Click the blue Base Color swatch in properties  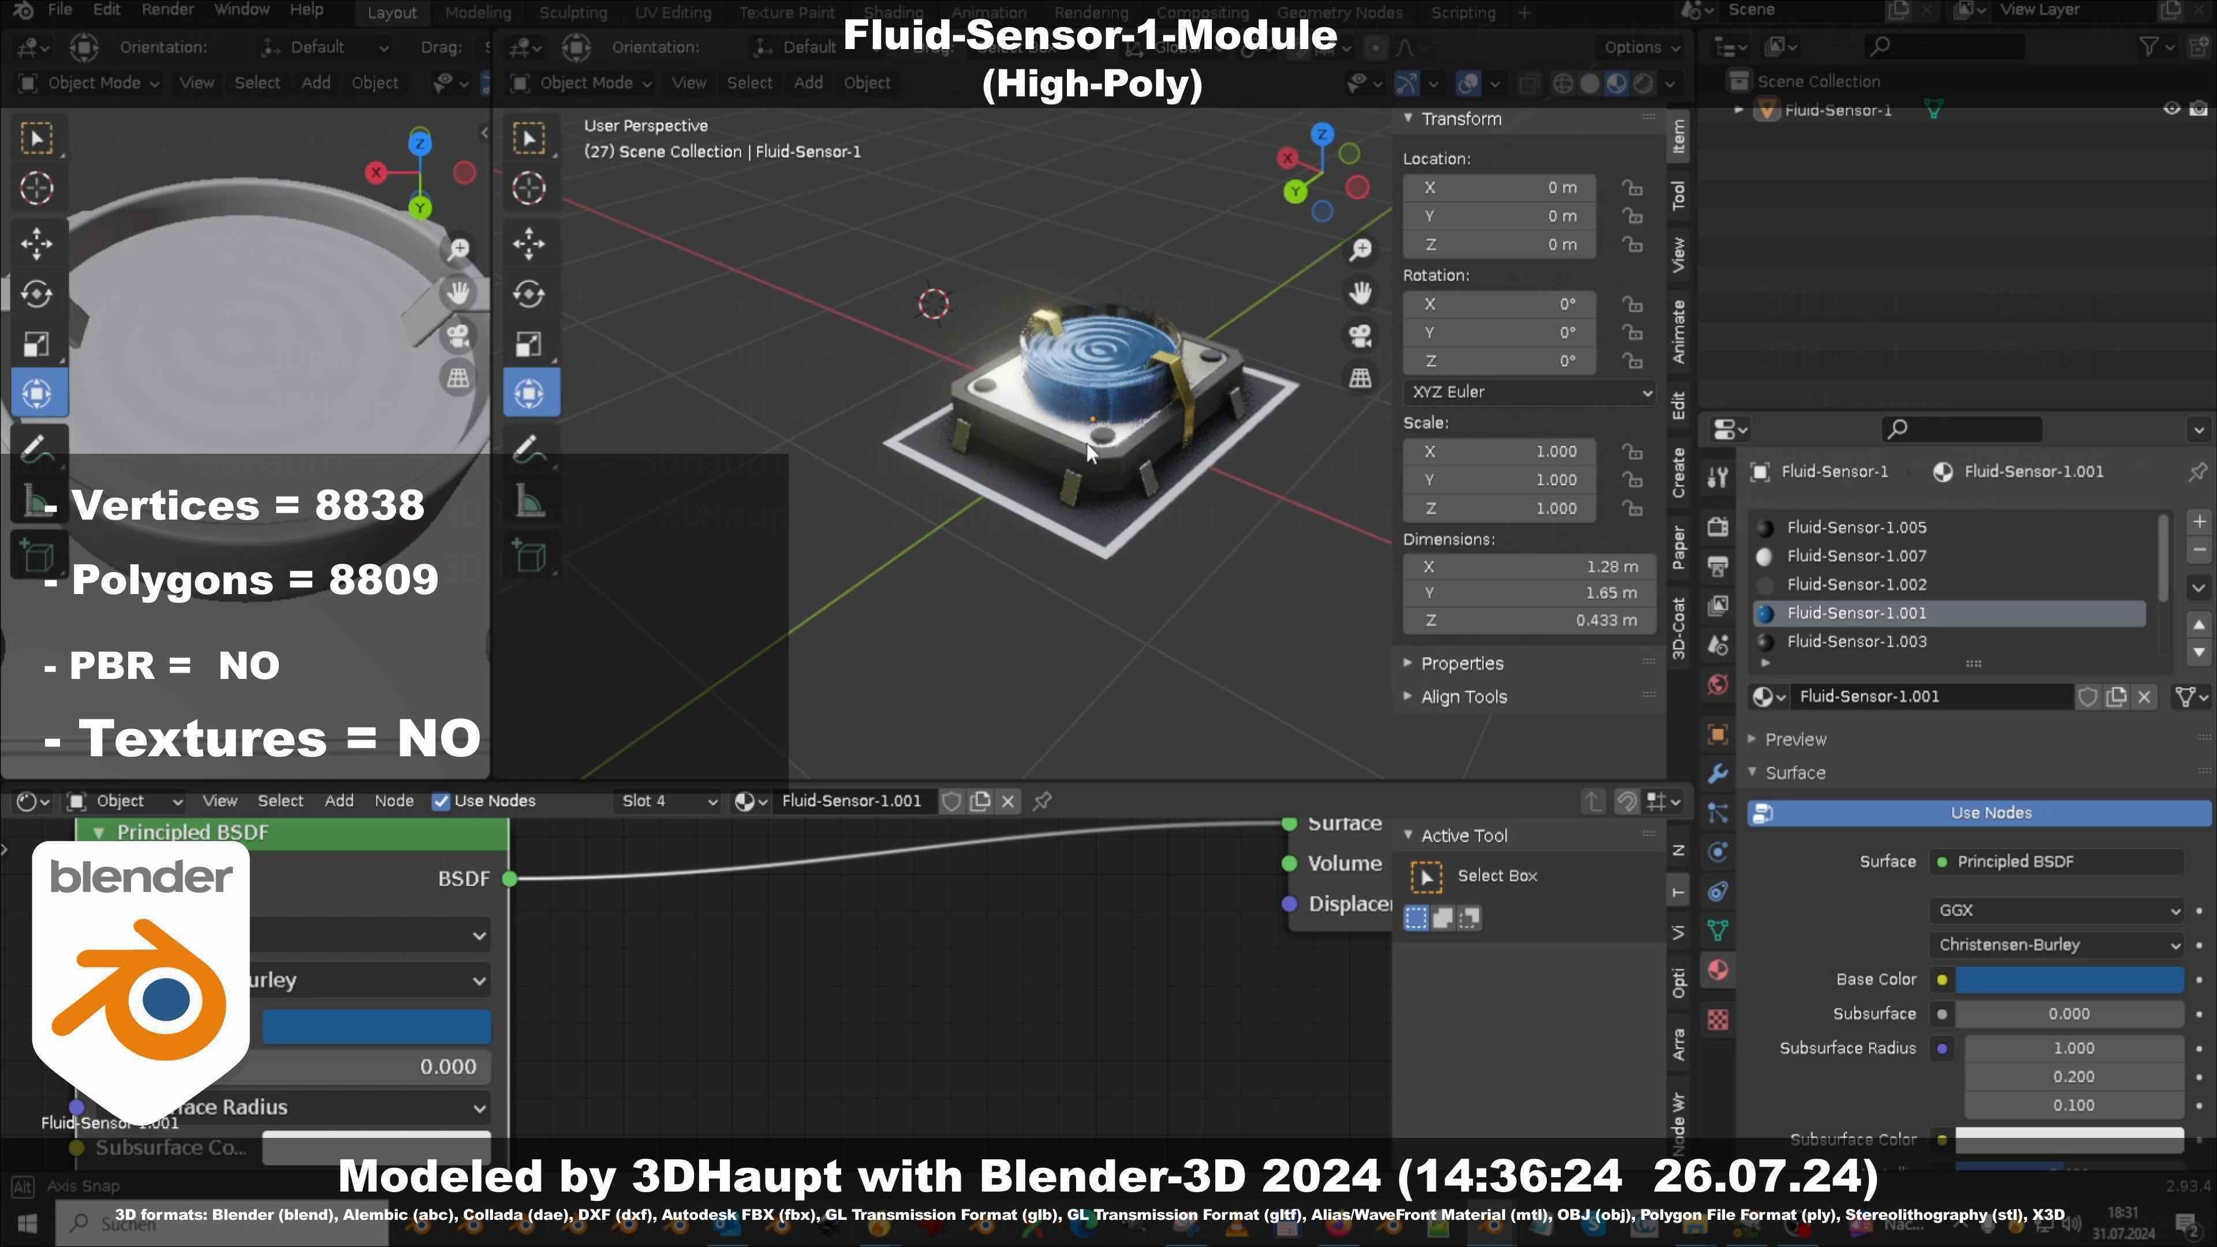(2069, 979)
